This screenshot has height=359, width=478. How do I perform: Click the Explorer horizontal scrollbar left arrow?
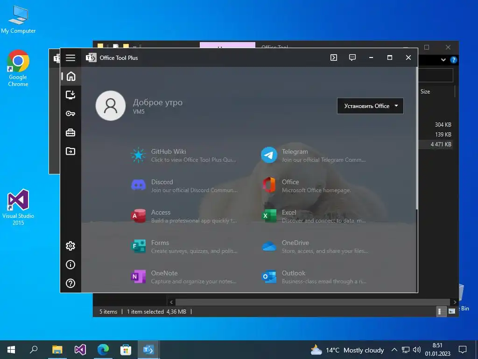click(171, 302)
